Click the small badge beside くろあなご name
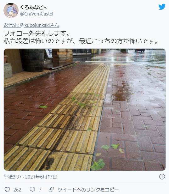Screen dimensions: 169x194 pyautogui.click(x=45, y=8)
